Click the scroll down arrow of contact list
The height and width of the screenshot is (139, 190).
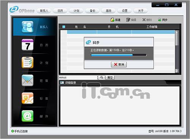tap(177, 71)
